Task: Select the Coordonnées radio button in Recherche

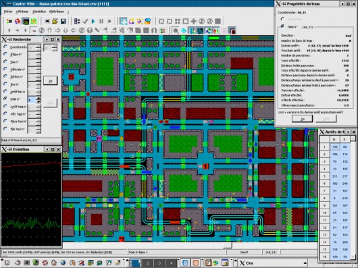Action: (5, 47)
